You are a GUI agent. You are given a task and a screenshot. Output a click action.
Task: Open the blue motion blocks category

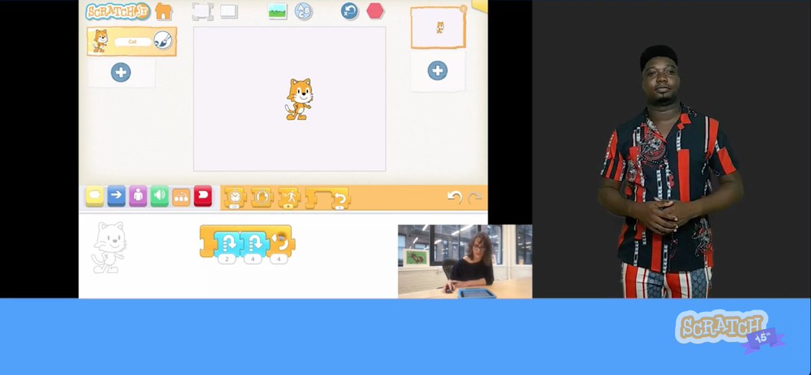tap(116, 196)
